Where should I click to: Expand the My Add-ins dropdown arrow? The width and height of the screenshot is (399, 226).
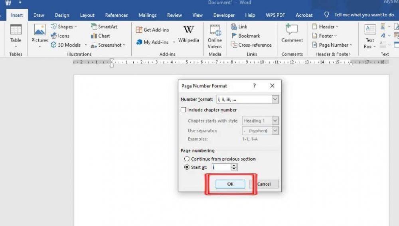pos(174,42)
